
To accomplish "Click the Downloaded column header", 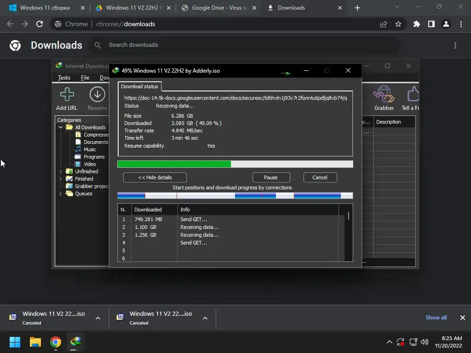I will [x=155, y=210].
